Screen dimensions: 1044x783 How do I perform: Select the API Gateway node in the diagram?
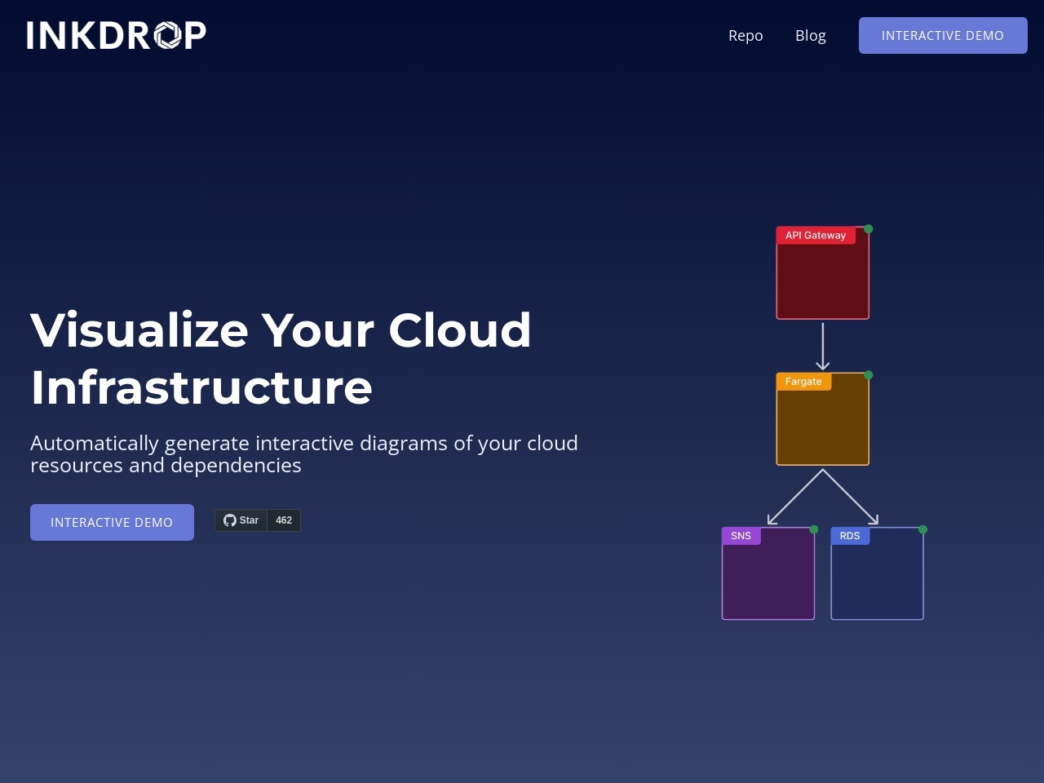[822, 273]
